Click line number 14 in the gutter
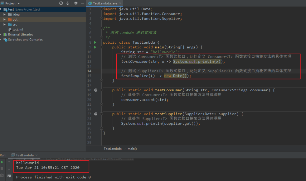This screenshot has height=181, width=306. click(x=89, y=71)
